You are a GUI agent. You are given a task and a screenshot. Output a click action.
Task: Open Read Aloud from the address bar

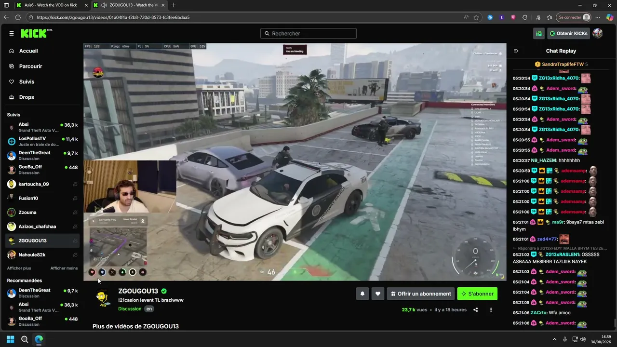click(466, 17)
